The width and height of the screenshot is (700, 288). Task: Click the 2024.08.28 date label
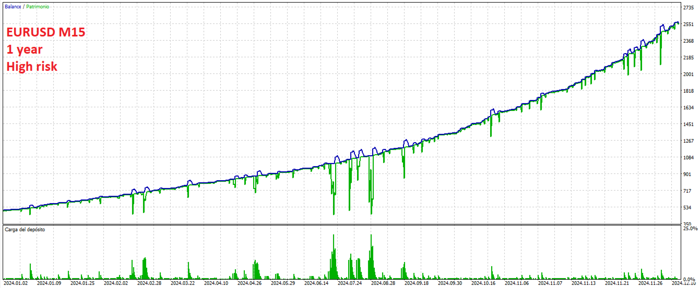[383, 284]
